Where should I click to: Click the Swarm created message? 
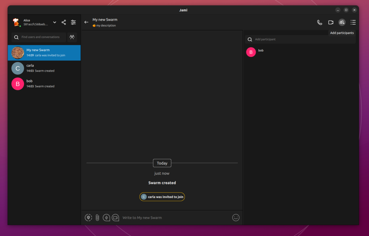click(x=162, y=183)
